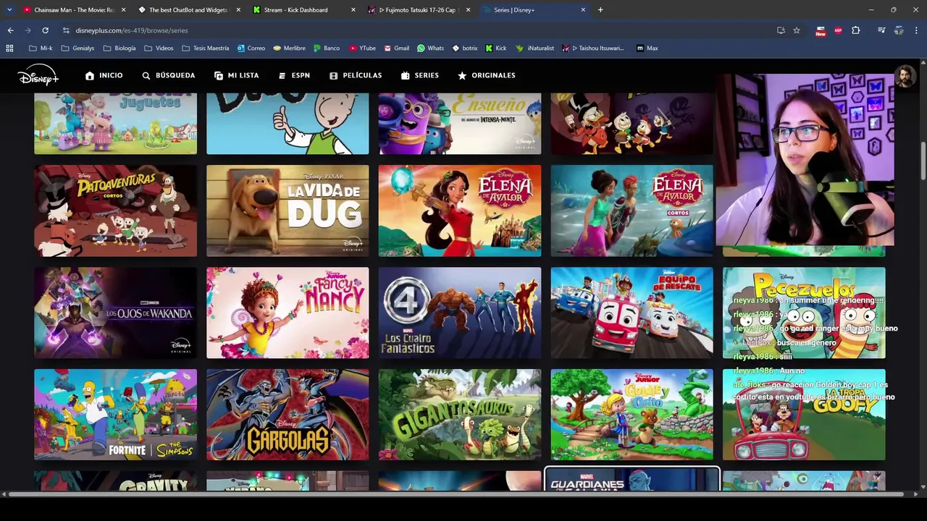Bookmark this page with the star icon
This screenshot has height=521, width=927.
(797, 30)
